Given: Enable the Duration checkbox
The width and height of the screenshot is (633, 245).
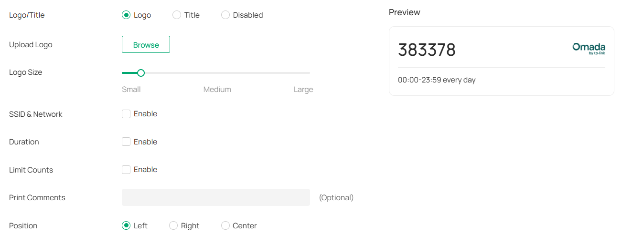Looking at the screenshot, I should coord(126,142).
